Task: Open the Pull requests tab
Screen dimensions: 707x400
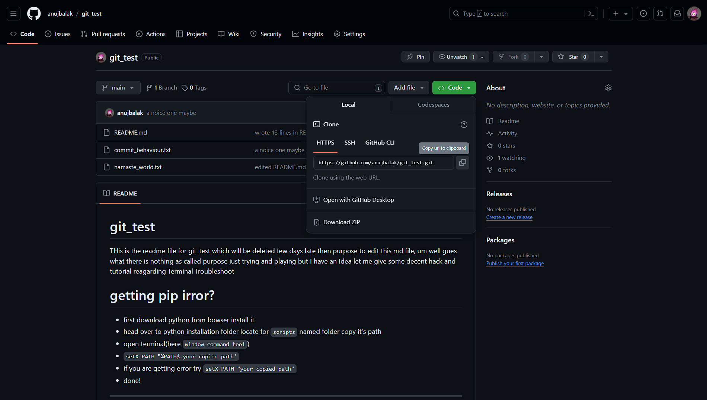Action: pos(103,34)
